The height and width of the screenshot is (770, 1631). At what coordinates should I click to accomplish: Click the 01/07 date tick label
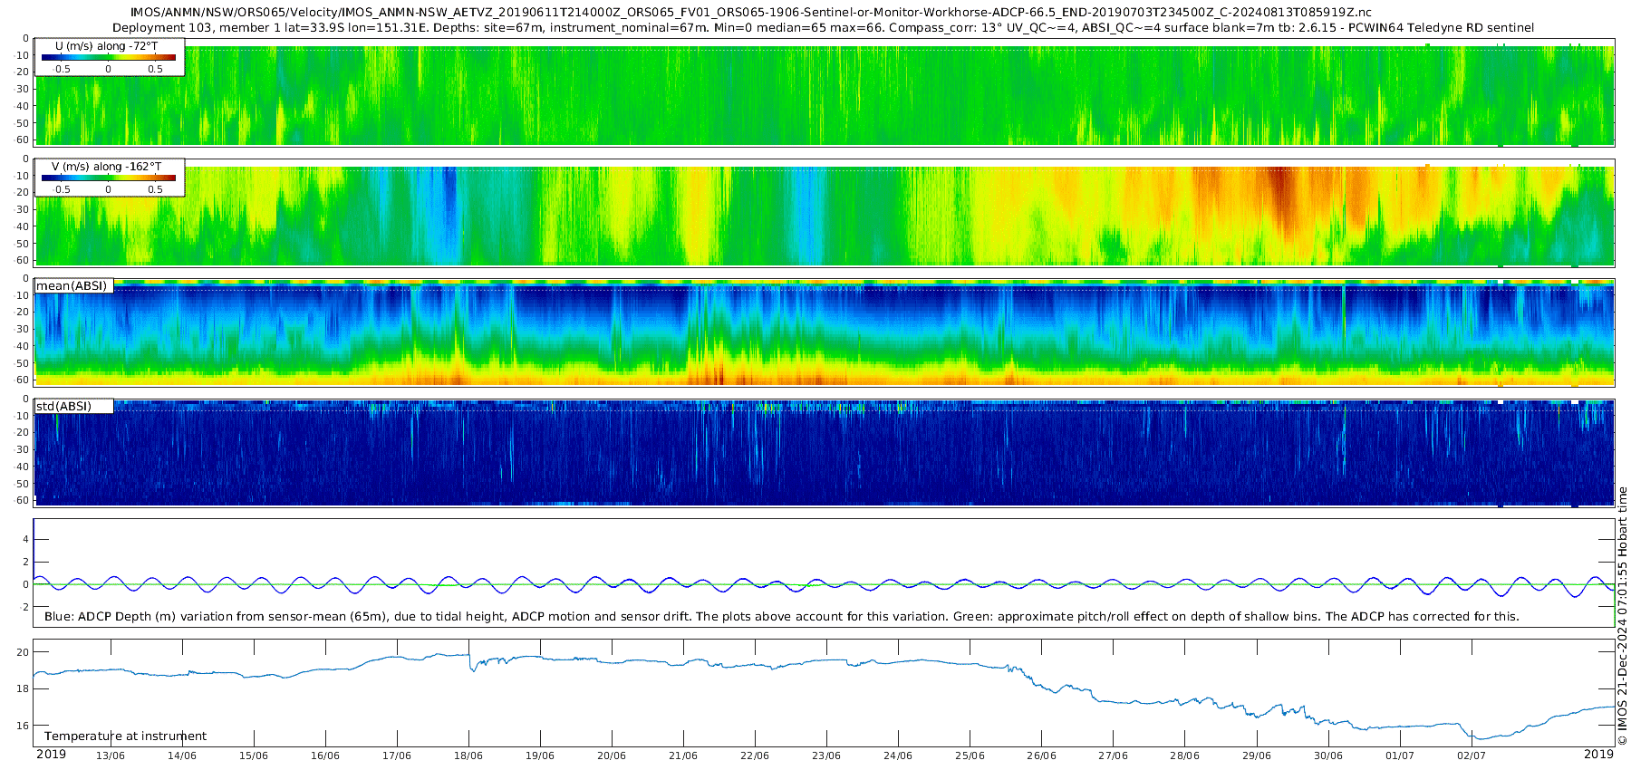coord(1400,756)
